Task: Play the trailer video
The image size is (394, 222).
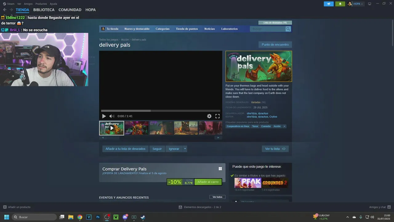Action: coord(104,116)
